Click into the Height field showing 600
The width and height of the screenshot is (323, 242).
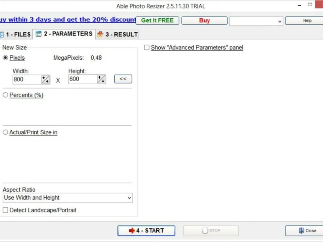[x=83, y=79]
